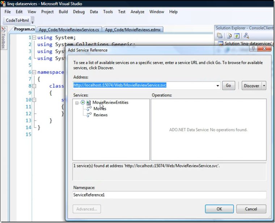The width and height of the screenshot is (275, 223).
Task: Open the Build menu
Action: pos(63,12)
